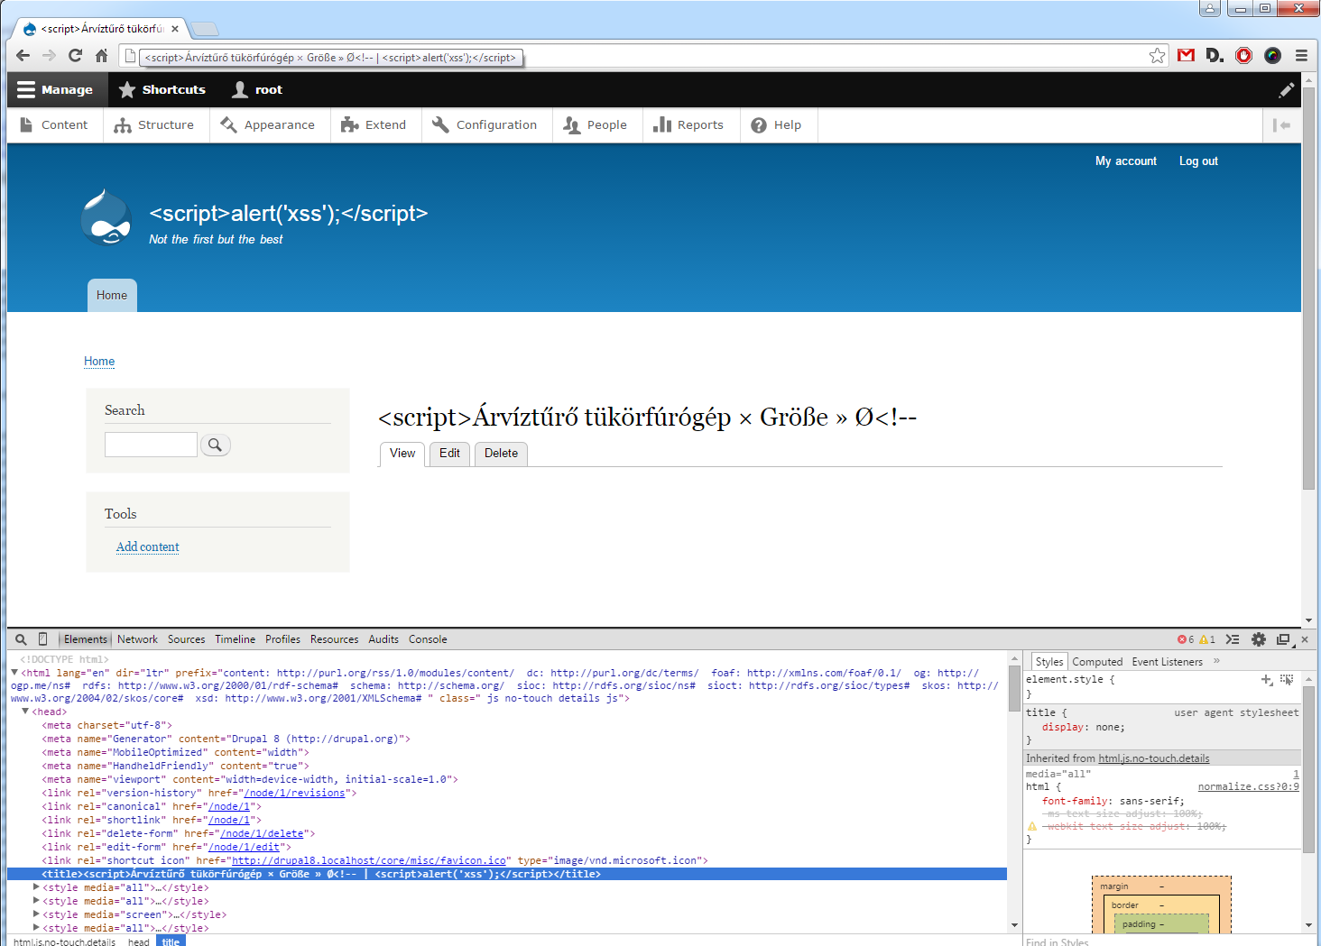Click the yellow warning counter in DevTools
The height and width of the screenshot is (946, 1321).
tap(1208, 639)
